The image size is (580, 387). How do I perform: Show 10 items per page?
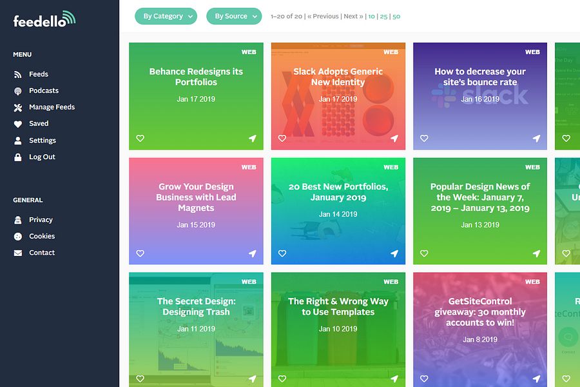pos(371,16)
